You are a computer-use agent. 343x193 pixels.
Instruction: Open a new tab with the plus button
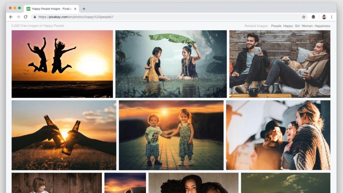click(x=84, y=9)
